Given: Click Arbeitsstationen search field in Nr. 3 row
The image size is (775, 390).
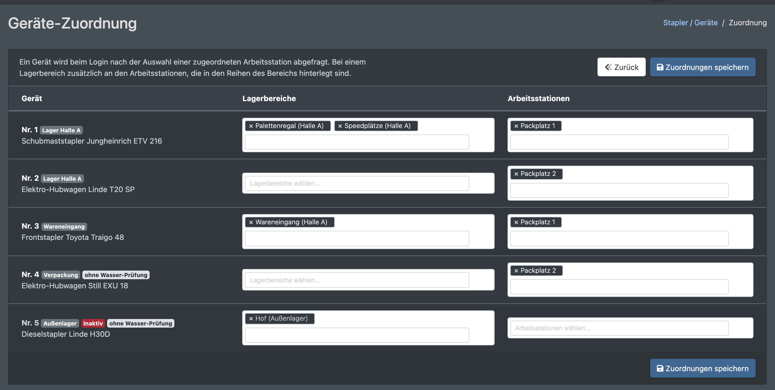Looking at the screenshot, I should click(x=619, y=239).
